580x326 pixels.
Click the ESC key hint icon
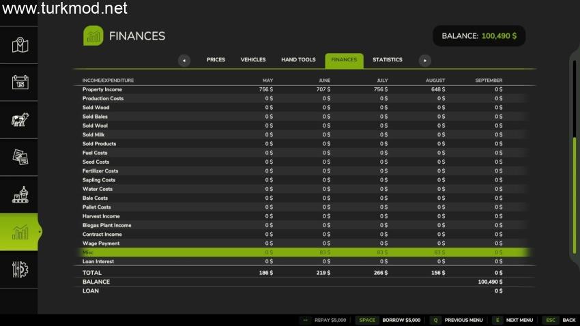pos(551,320)
